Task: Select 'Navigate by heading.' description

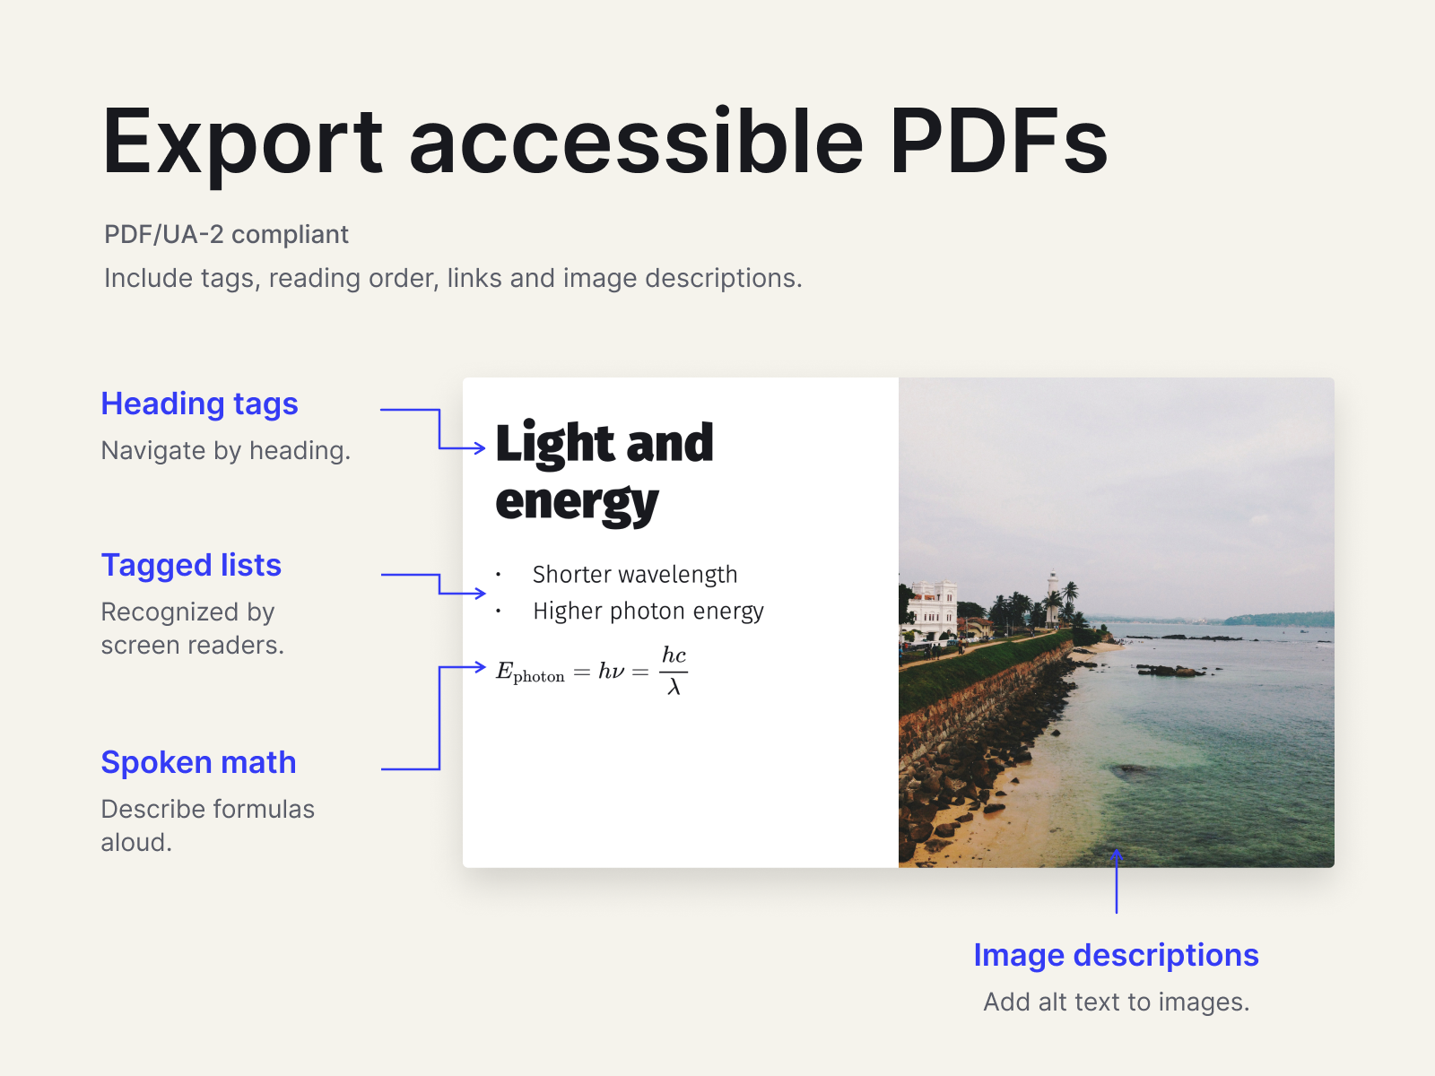Action: click(225, 450)
